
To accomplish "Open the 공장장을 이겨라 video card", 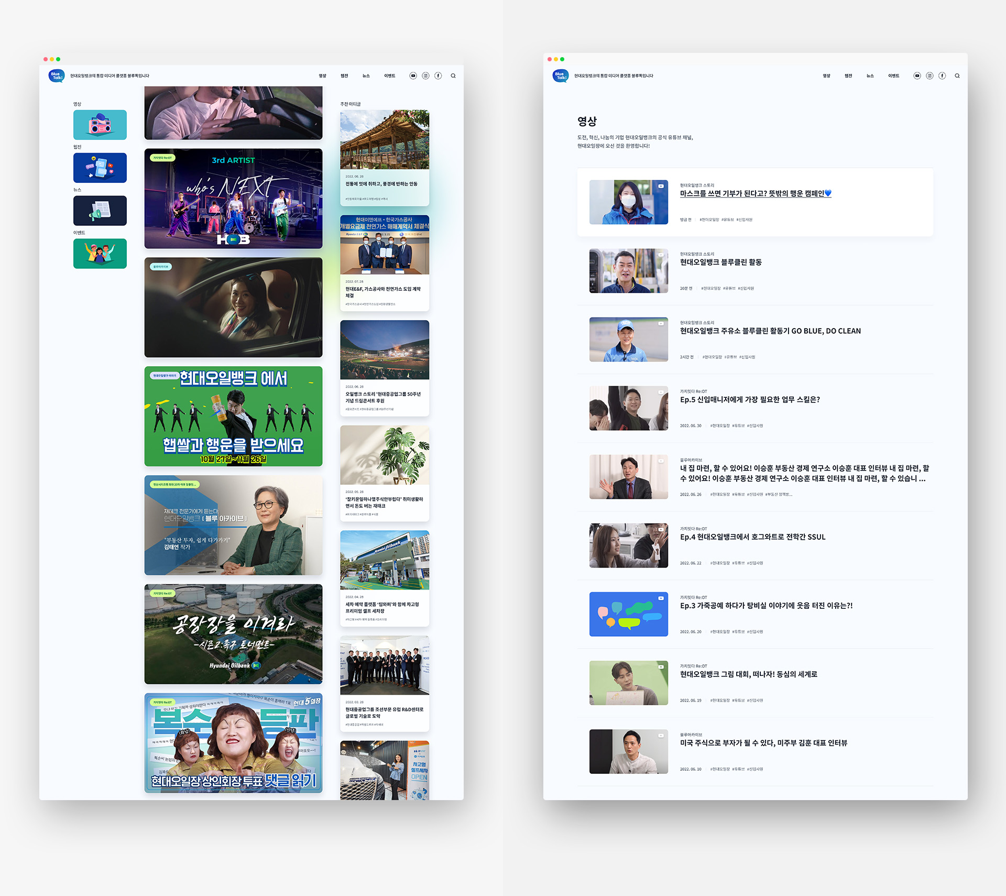I will 234,635.
